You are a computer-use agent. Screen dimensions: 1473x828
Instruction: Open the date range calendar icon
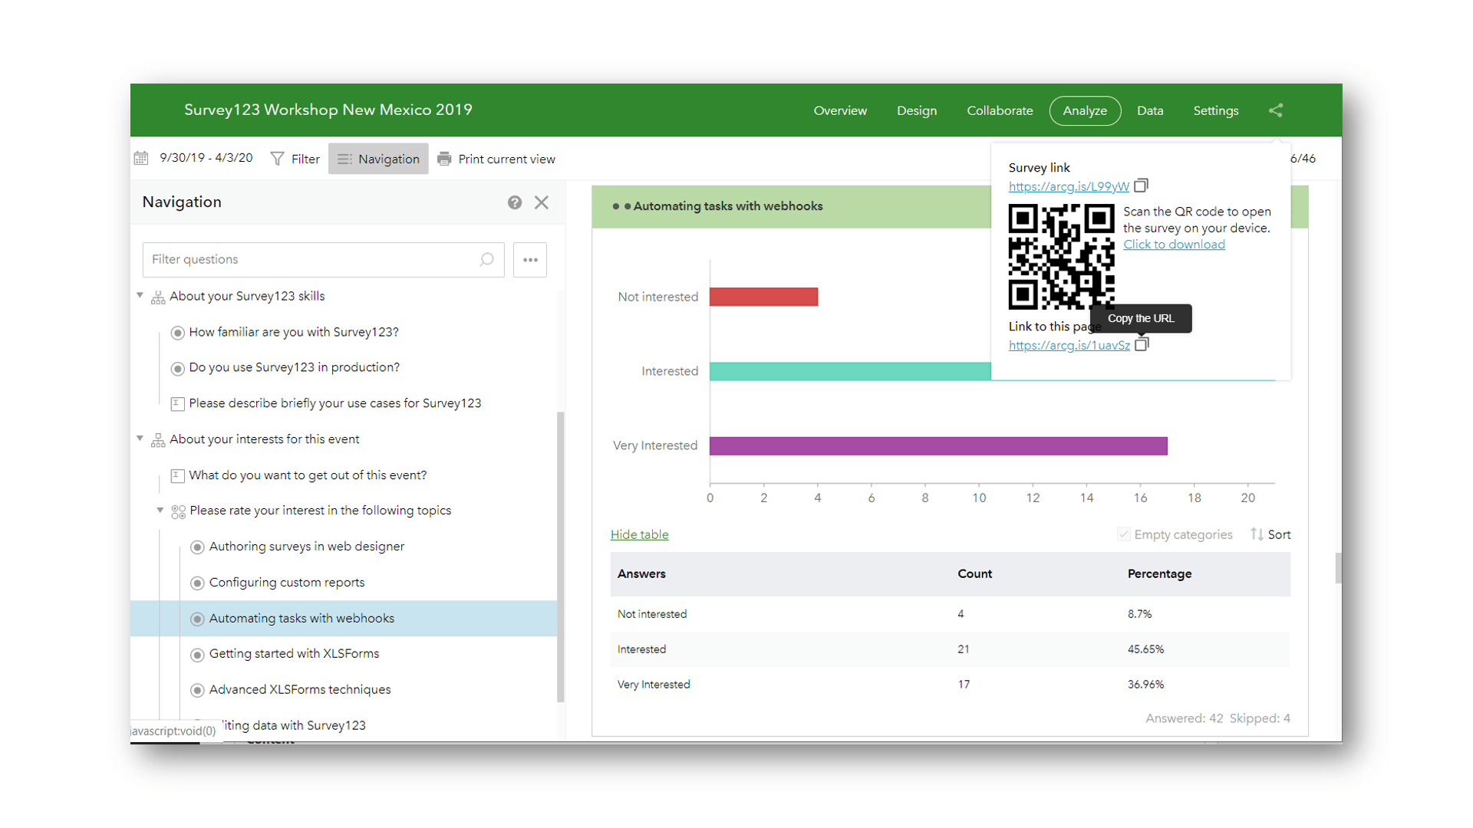tap(141, 158)
